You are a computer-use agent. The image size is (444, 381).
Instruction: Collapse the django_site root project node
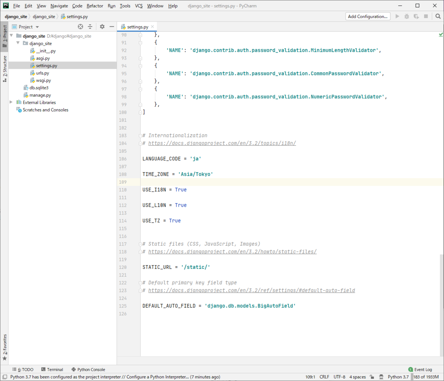(x=11, y=36)
